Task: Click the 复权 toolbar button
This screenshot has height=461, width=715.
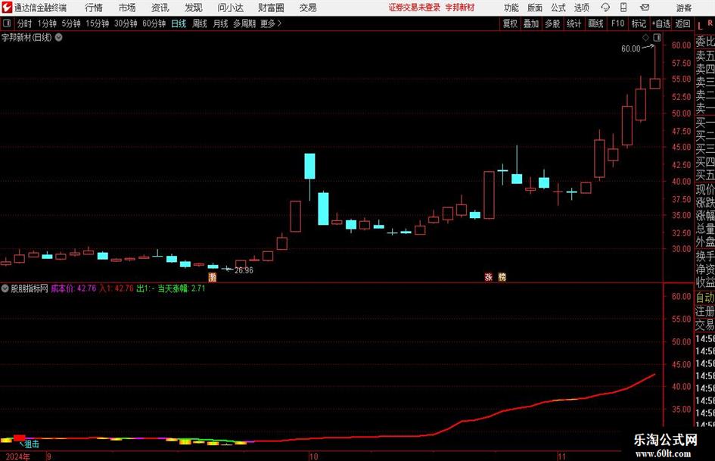Action: [510, 23]
